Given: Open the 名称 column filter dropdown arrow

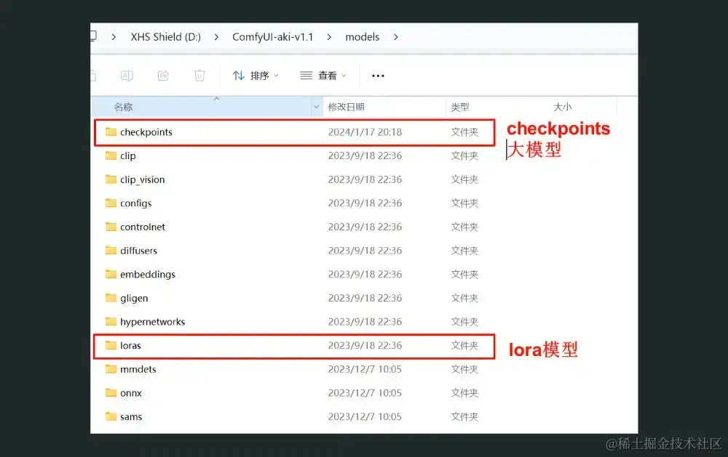Looking at the screenshot, I should pyautogui.click(x=316, y=107).
